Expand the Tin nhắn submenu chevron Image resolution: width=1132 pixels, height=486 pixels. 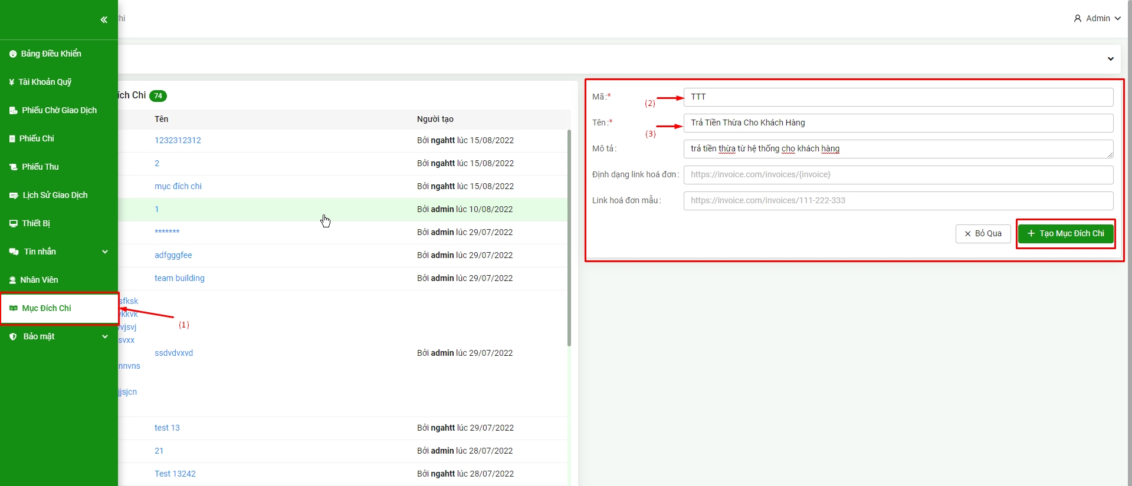(105, 252)
